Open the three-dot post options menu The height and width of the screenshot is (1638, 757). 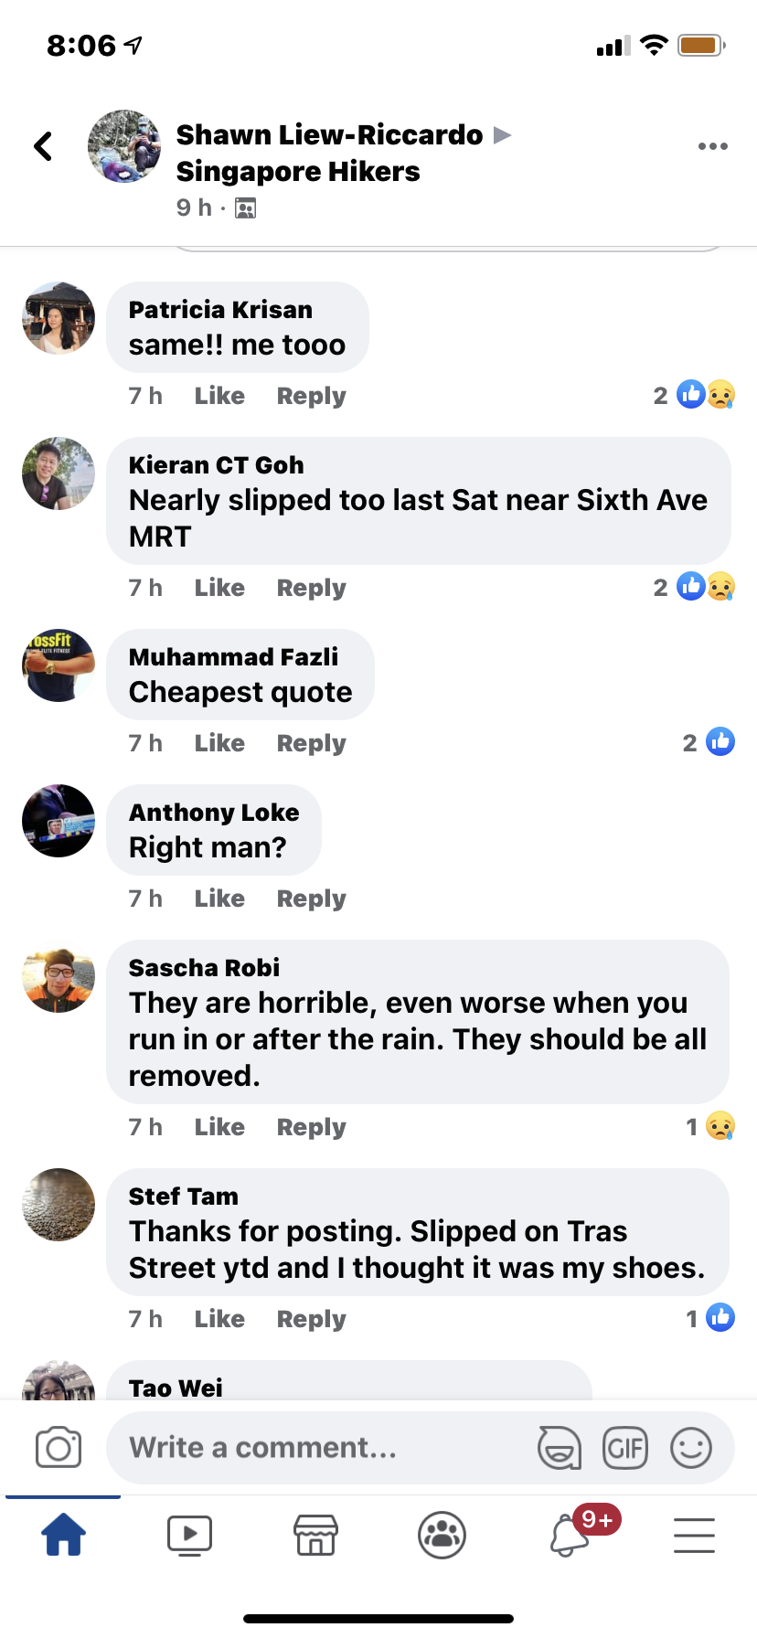712,146
